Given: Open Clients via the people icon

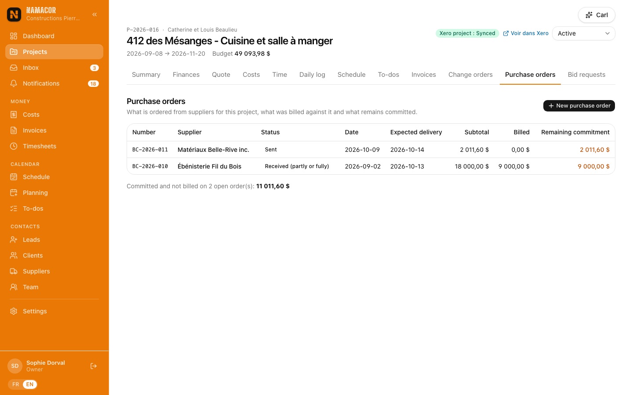Looking at the screenshot, I should 14,255.
